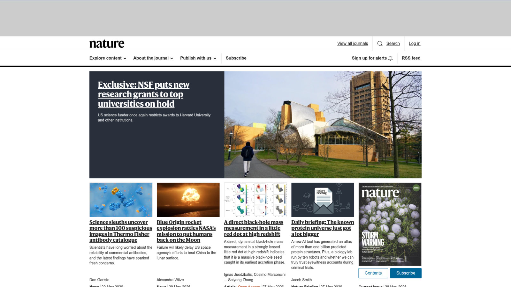This screenshot has width=511, height=287.
Task: Click authors Ignas Juodžbalis, Cosimo Marconcini
Action: coord(255,275)
